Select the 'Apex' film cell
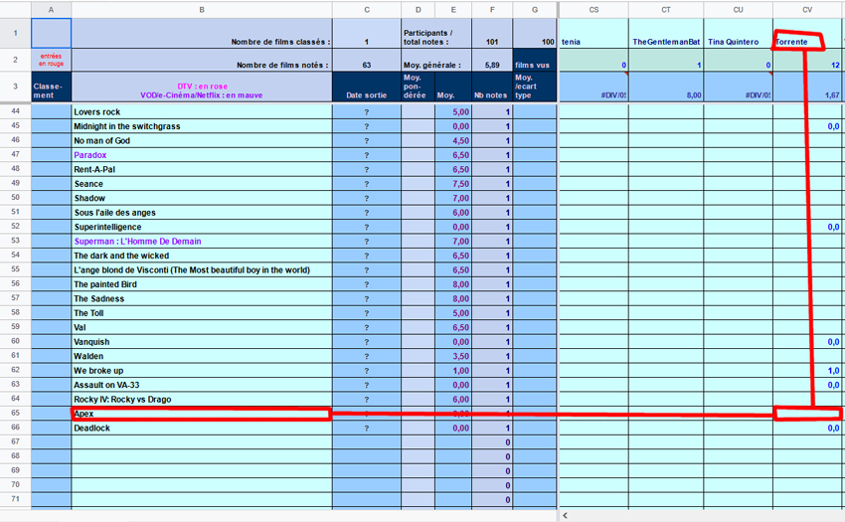 pyautogui.click(x=202, y=414)
